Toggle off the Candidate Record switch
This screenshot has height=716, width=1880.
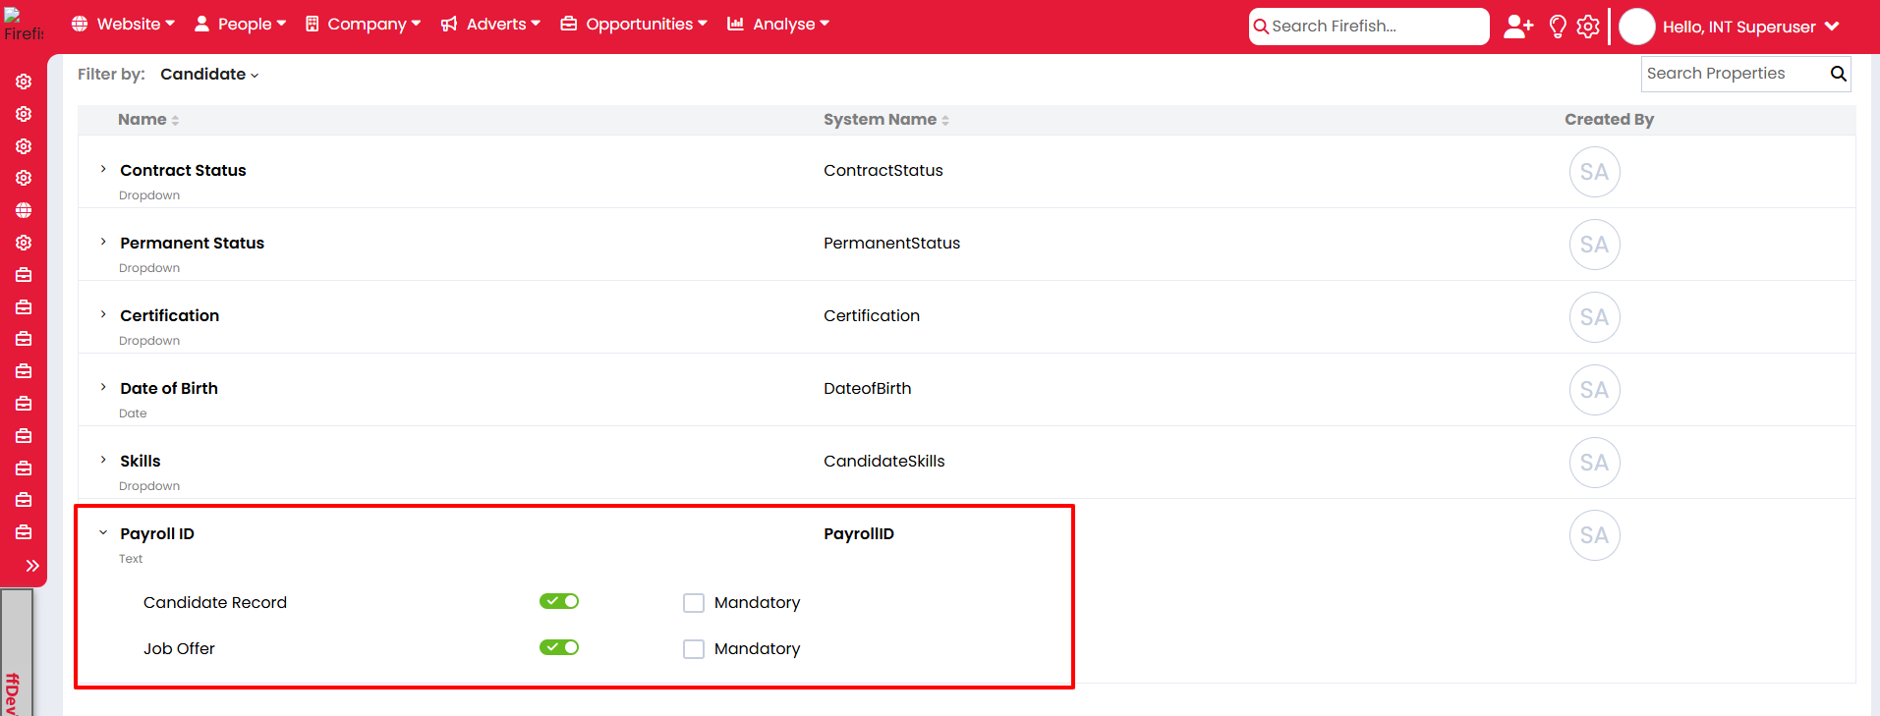pyautogui.click(x=559, y=601)
